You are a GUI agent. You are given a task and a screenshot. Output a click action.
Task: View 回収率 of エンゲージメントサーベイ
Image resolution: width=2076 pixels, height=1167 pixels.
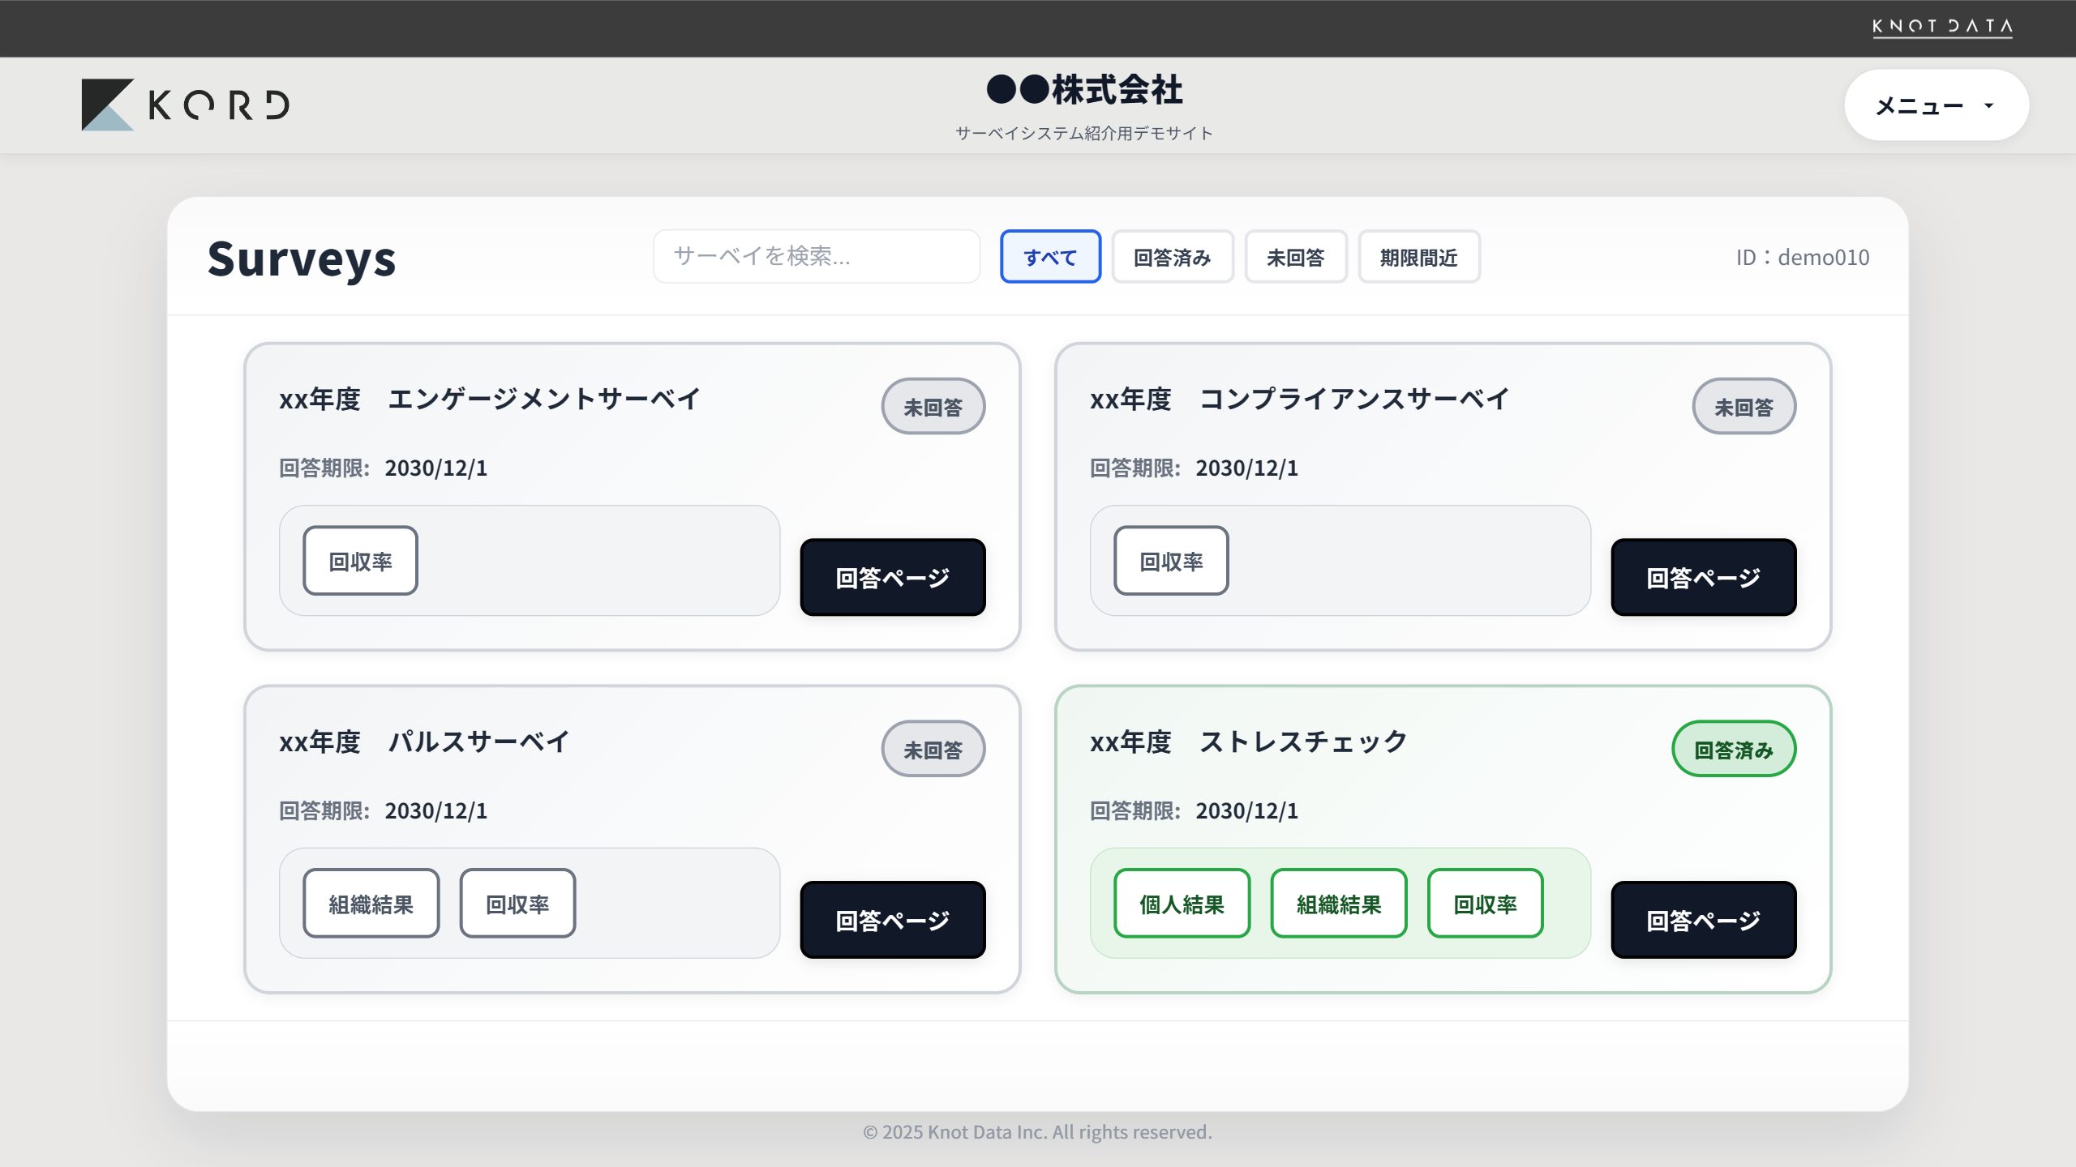coord(359,560)
